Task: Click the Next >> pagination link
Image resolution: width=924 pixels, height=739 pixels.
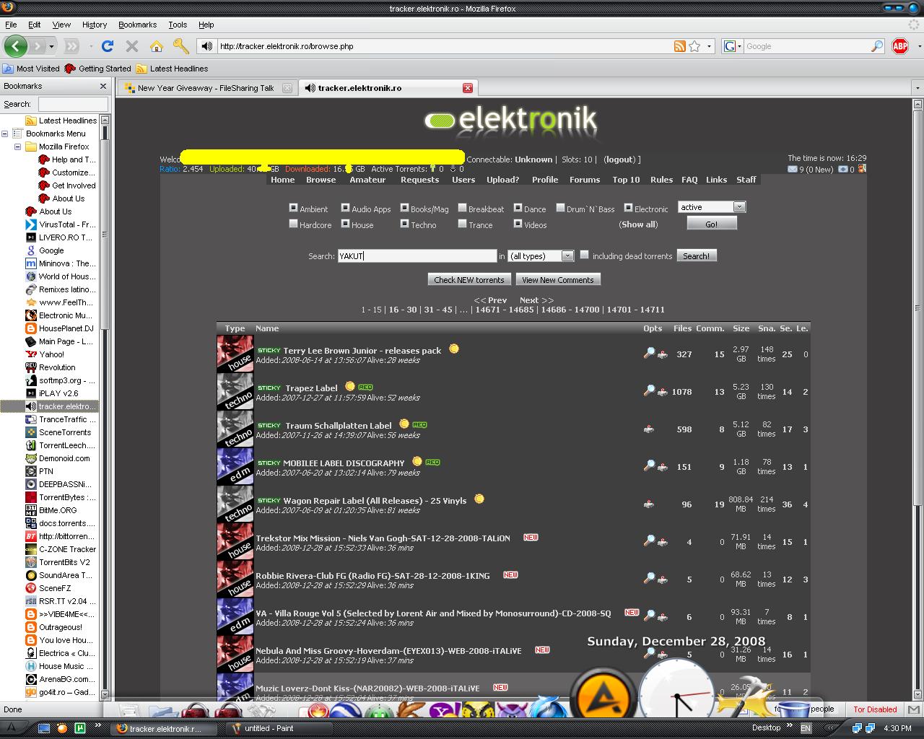Action: click(536, 300)
